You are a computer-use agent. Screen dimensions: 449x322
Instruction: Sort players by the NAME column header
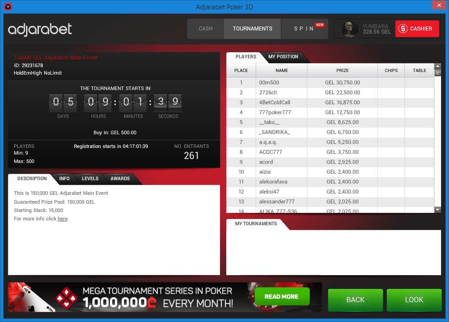[282, 70]
